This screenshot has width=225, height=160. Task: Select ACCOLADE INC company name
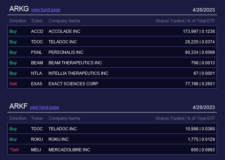click(x=64, y=31)
